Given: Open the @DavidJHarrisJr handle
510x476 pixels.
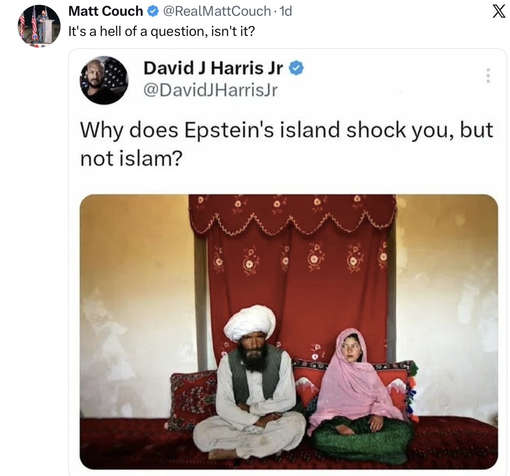Looking at the screenshot, I should (211, 90).
